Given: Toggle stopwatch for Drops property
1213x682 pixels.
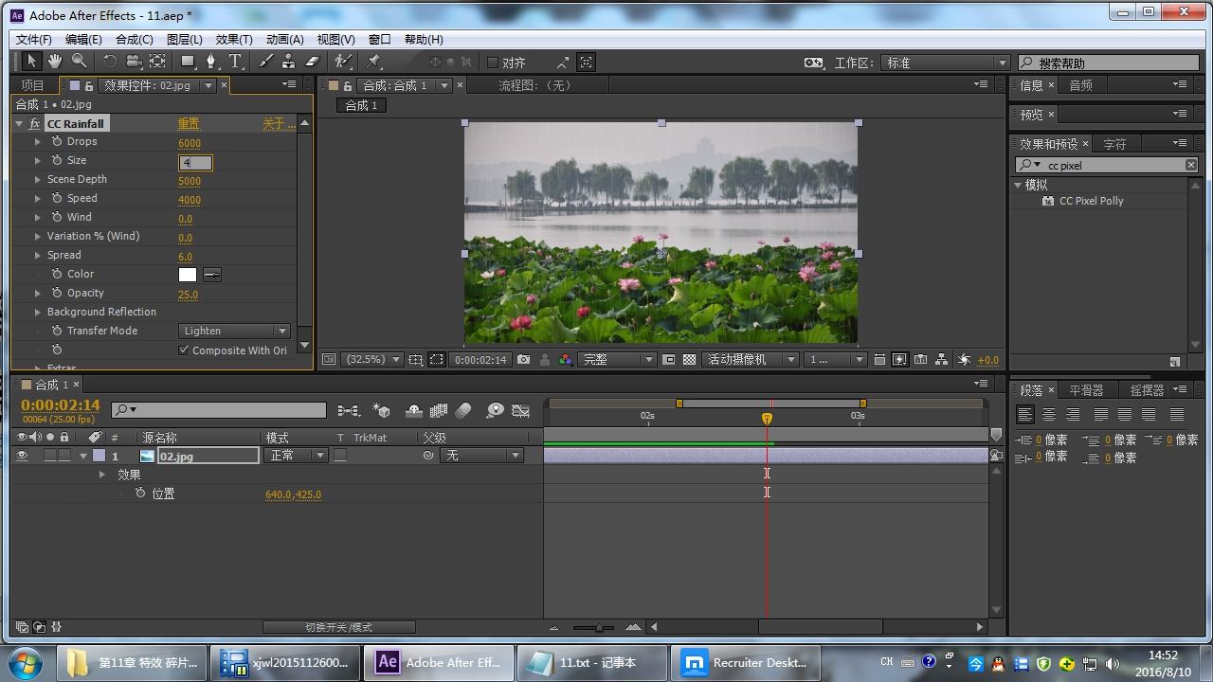Looking at the screenshot, I should 57,141.
